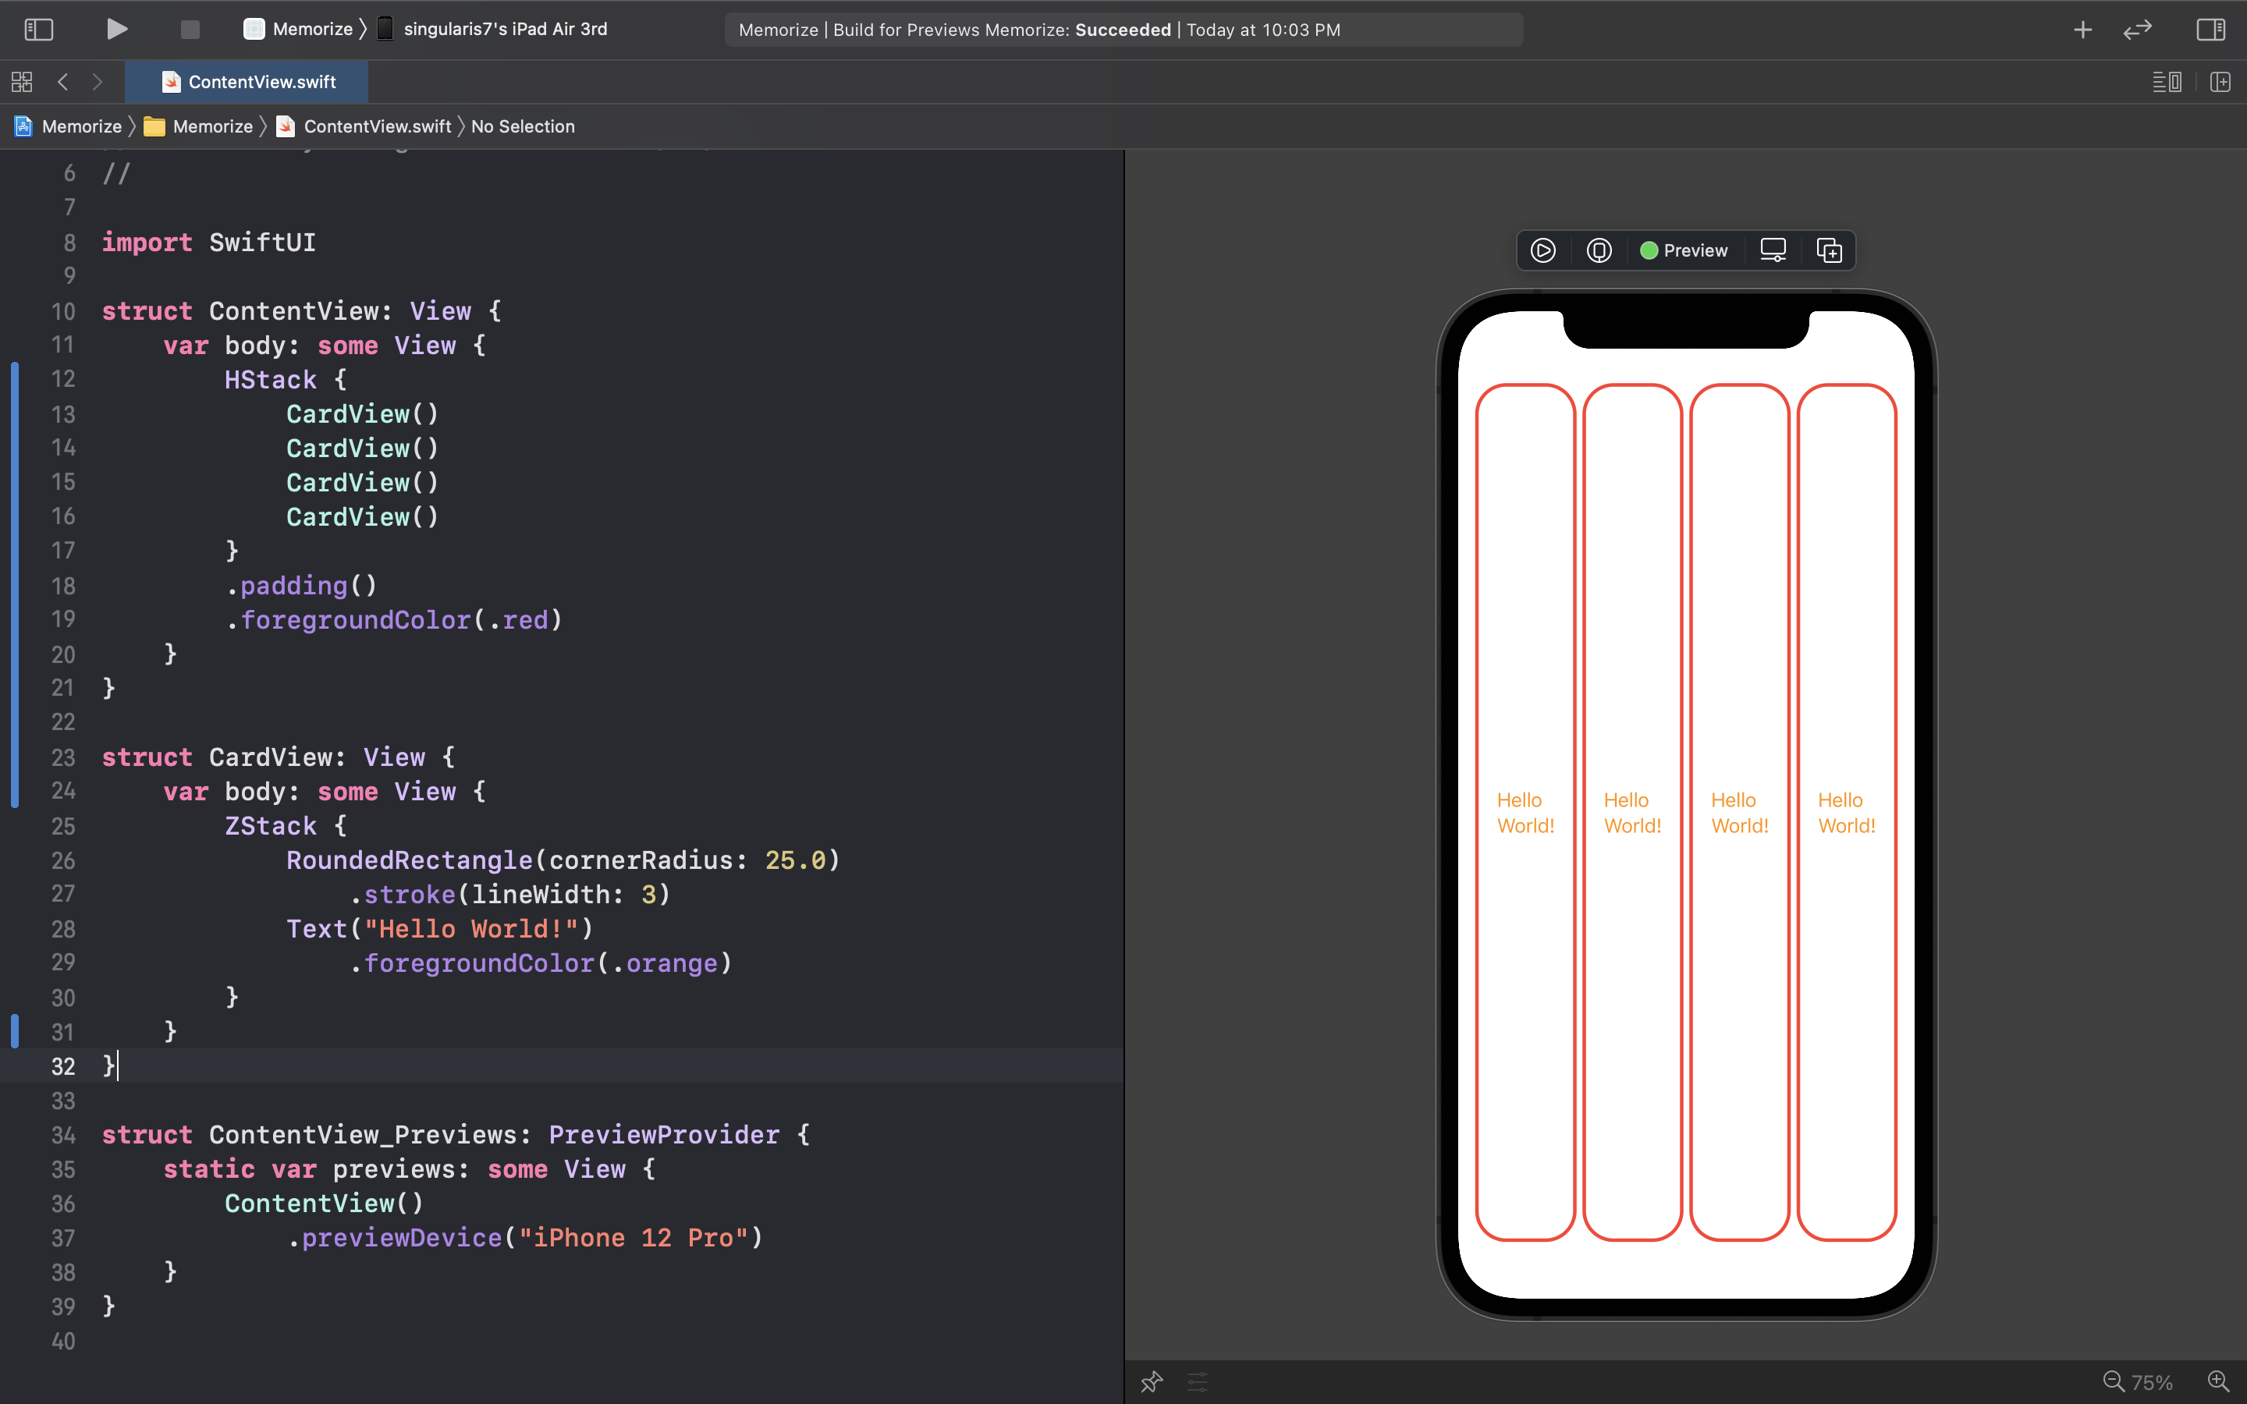Toggle the left navigator sidebar

pos(38,30)
